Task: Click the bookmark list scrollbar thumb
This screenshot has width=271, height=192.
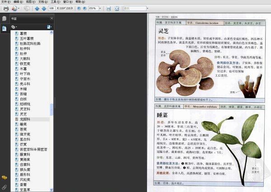Action: 51,110
